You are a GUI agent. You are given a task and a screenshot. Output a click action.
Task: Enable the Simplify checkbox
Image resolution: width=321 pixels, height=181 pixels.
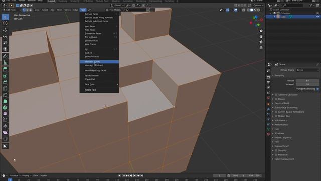[276, 150]
